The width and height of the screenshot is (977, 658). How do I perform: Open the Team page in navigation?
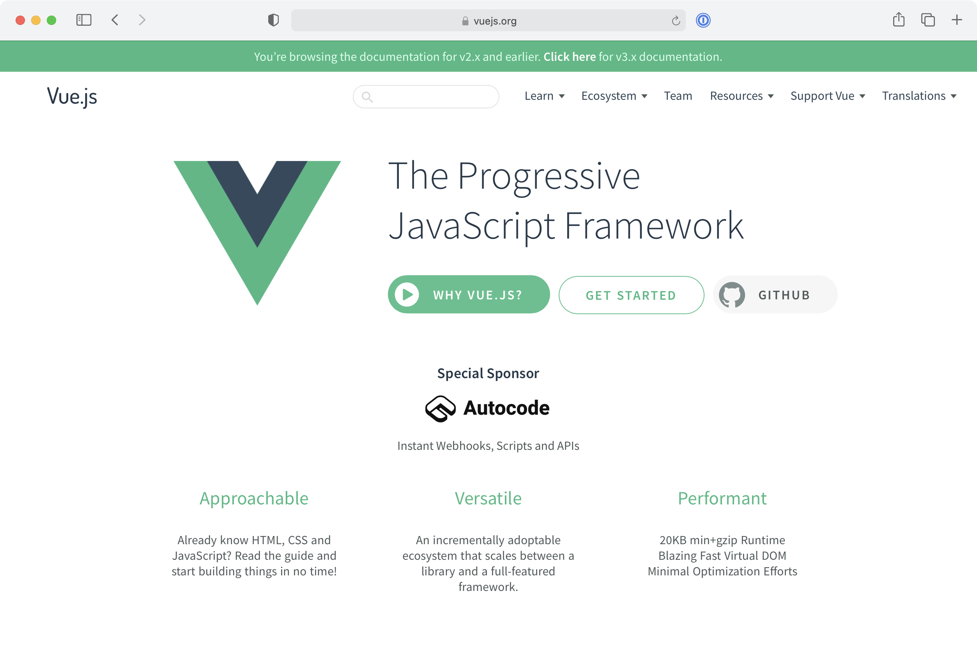[x=678, y=96]
